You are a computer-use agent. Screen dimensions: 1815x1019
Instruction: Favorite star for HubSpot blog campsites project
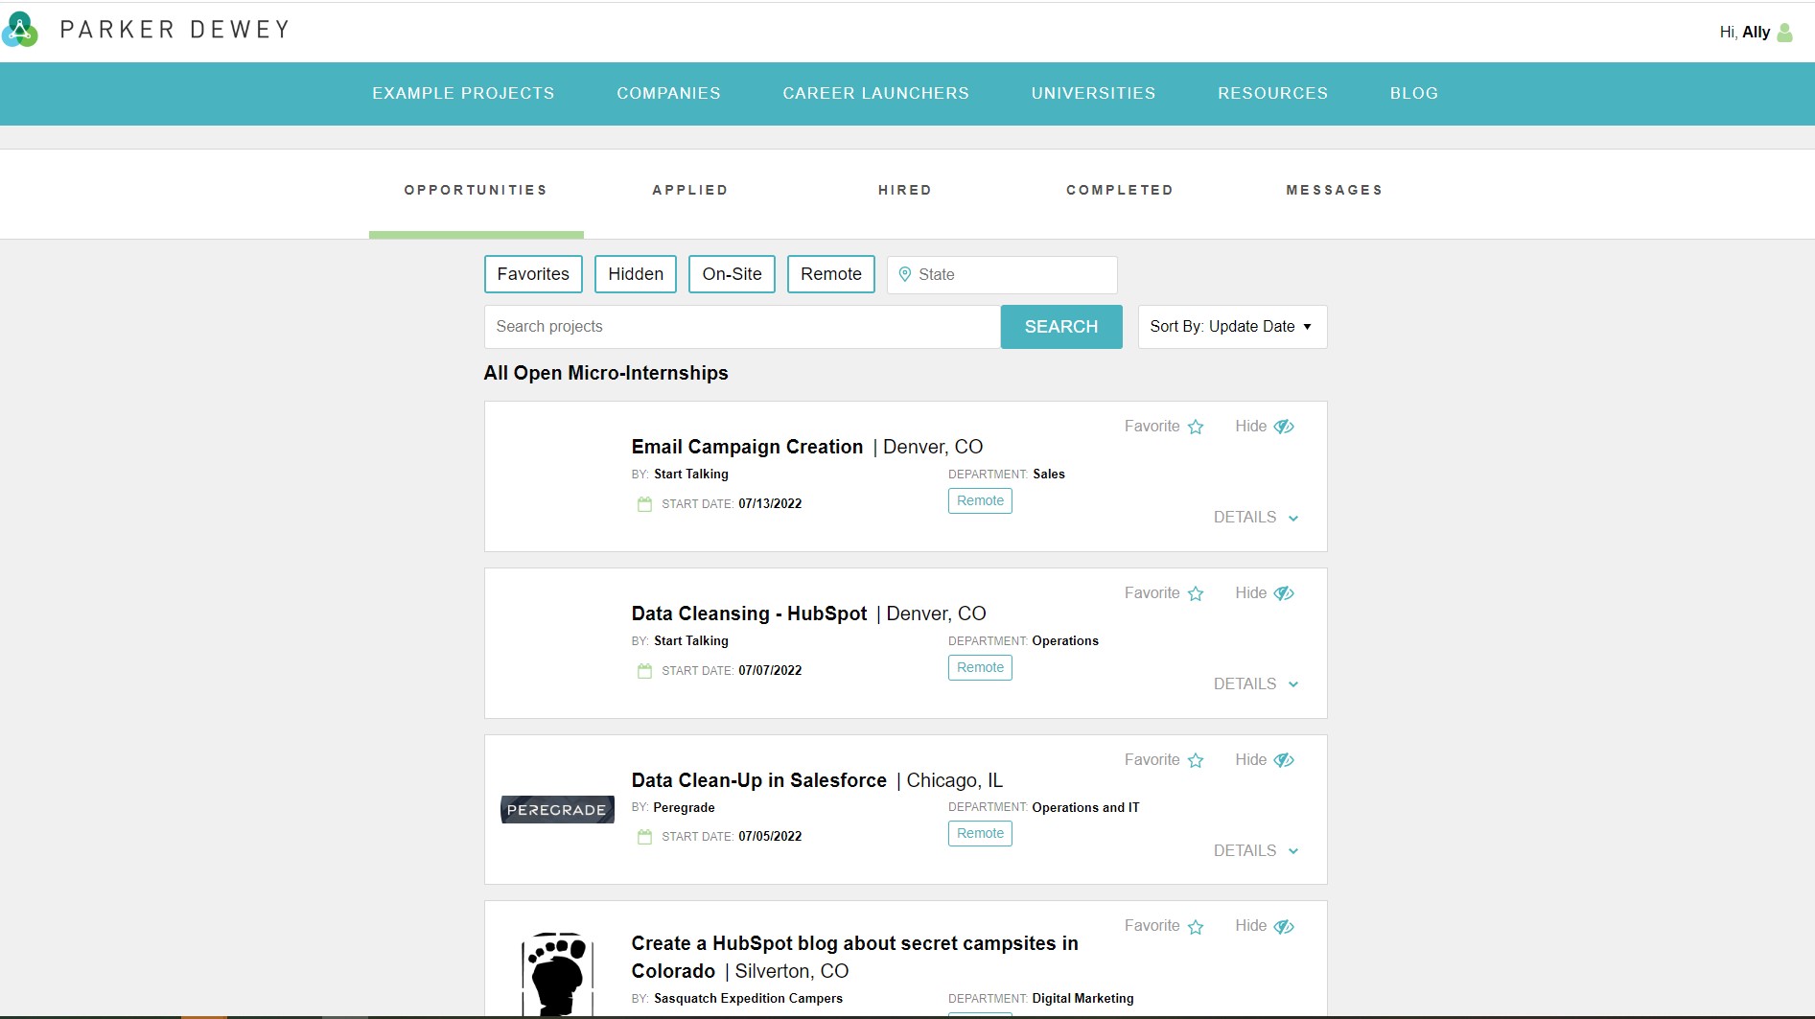click(x=1196, y=927)
